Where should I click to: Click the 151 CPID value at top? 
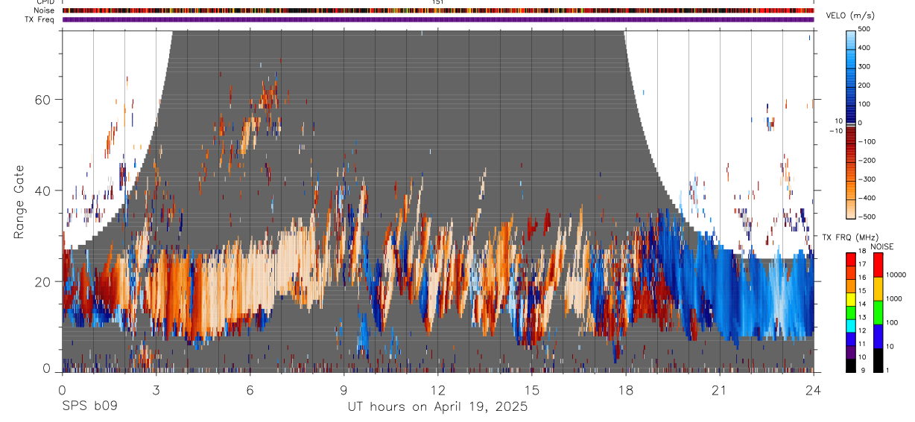pos(437,2)
